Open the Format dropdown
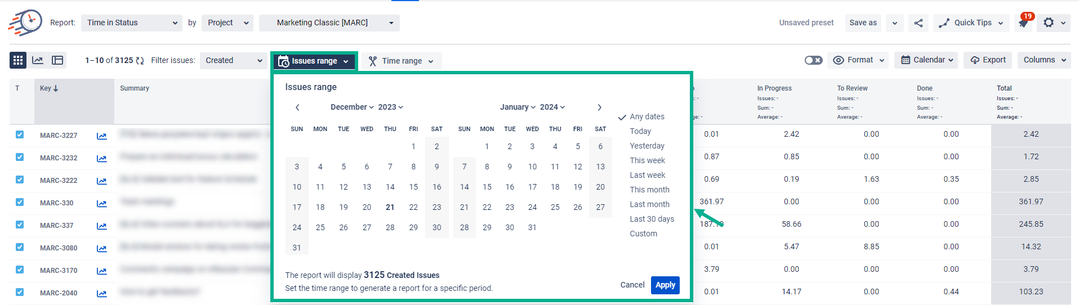The image size is (1079, 305). (x=858, y=60)
